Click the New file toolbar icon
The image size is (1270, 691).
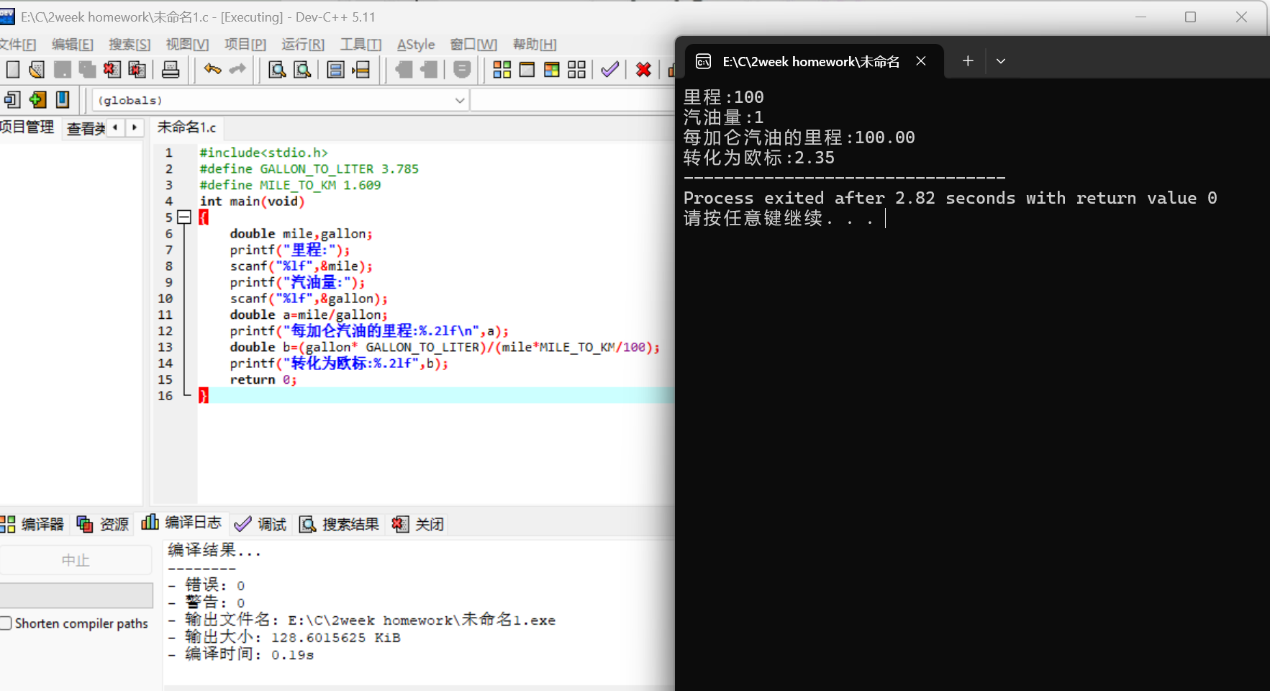click(12, 69)
